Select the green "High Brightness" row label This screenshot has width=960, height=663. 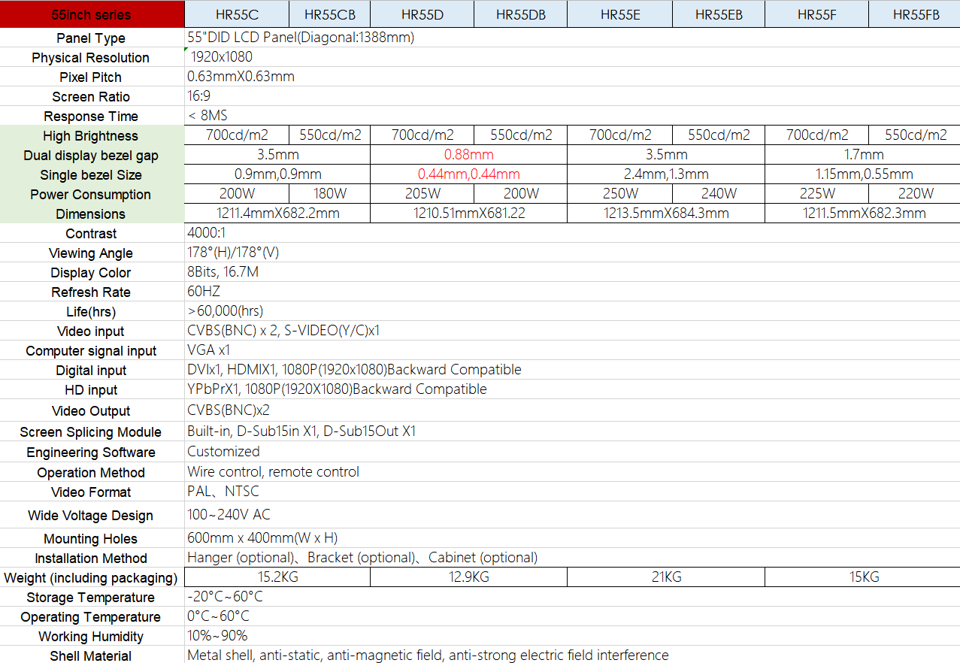pyautogui.click(x=91, y=136)
